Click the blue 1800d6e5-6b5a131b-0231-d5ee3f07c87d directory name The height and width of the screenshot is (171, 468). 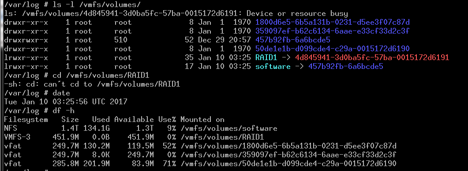pyautogui.click(x=332, y=22)
